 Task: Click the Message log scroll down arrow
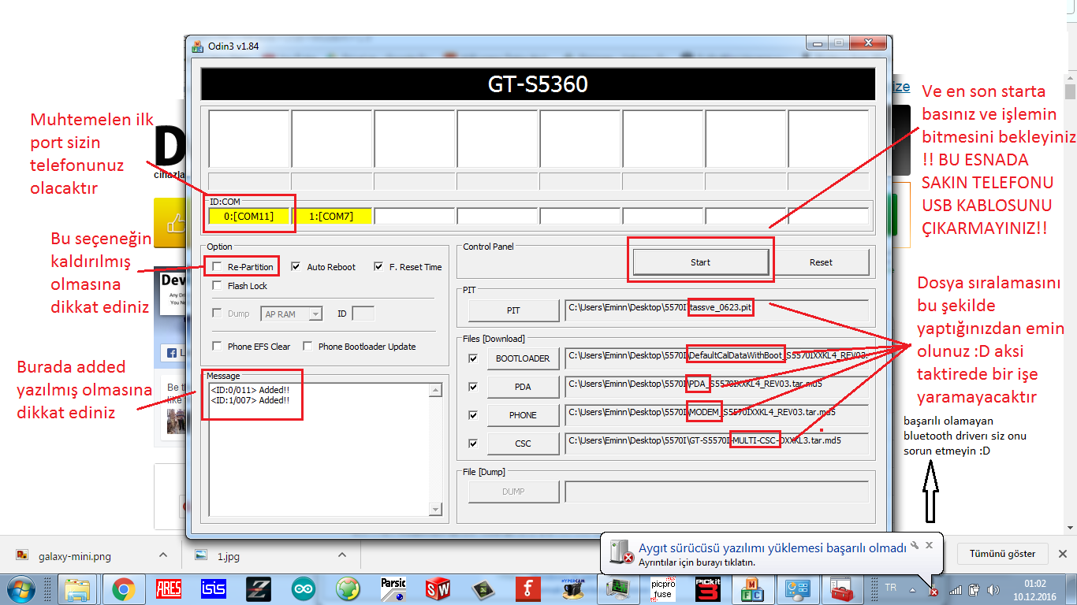tap(434, 510)
